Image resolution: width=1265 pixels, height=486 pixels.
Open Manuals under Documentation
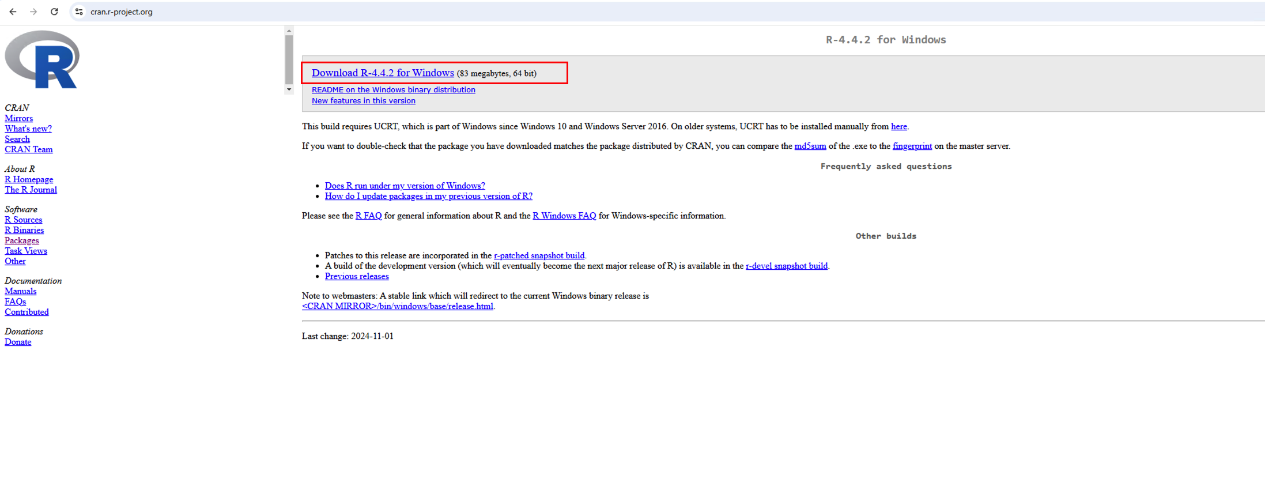[21, 291]
